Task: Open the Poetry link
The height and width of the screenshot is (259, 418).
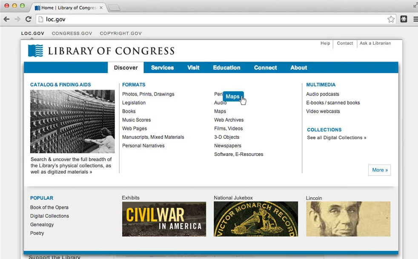Action: [37, 233]
